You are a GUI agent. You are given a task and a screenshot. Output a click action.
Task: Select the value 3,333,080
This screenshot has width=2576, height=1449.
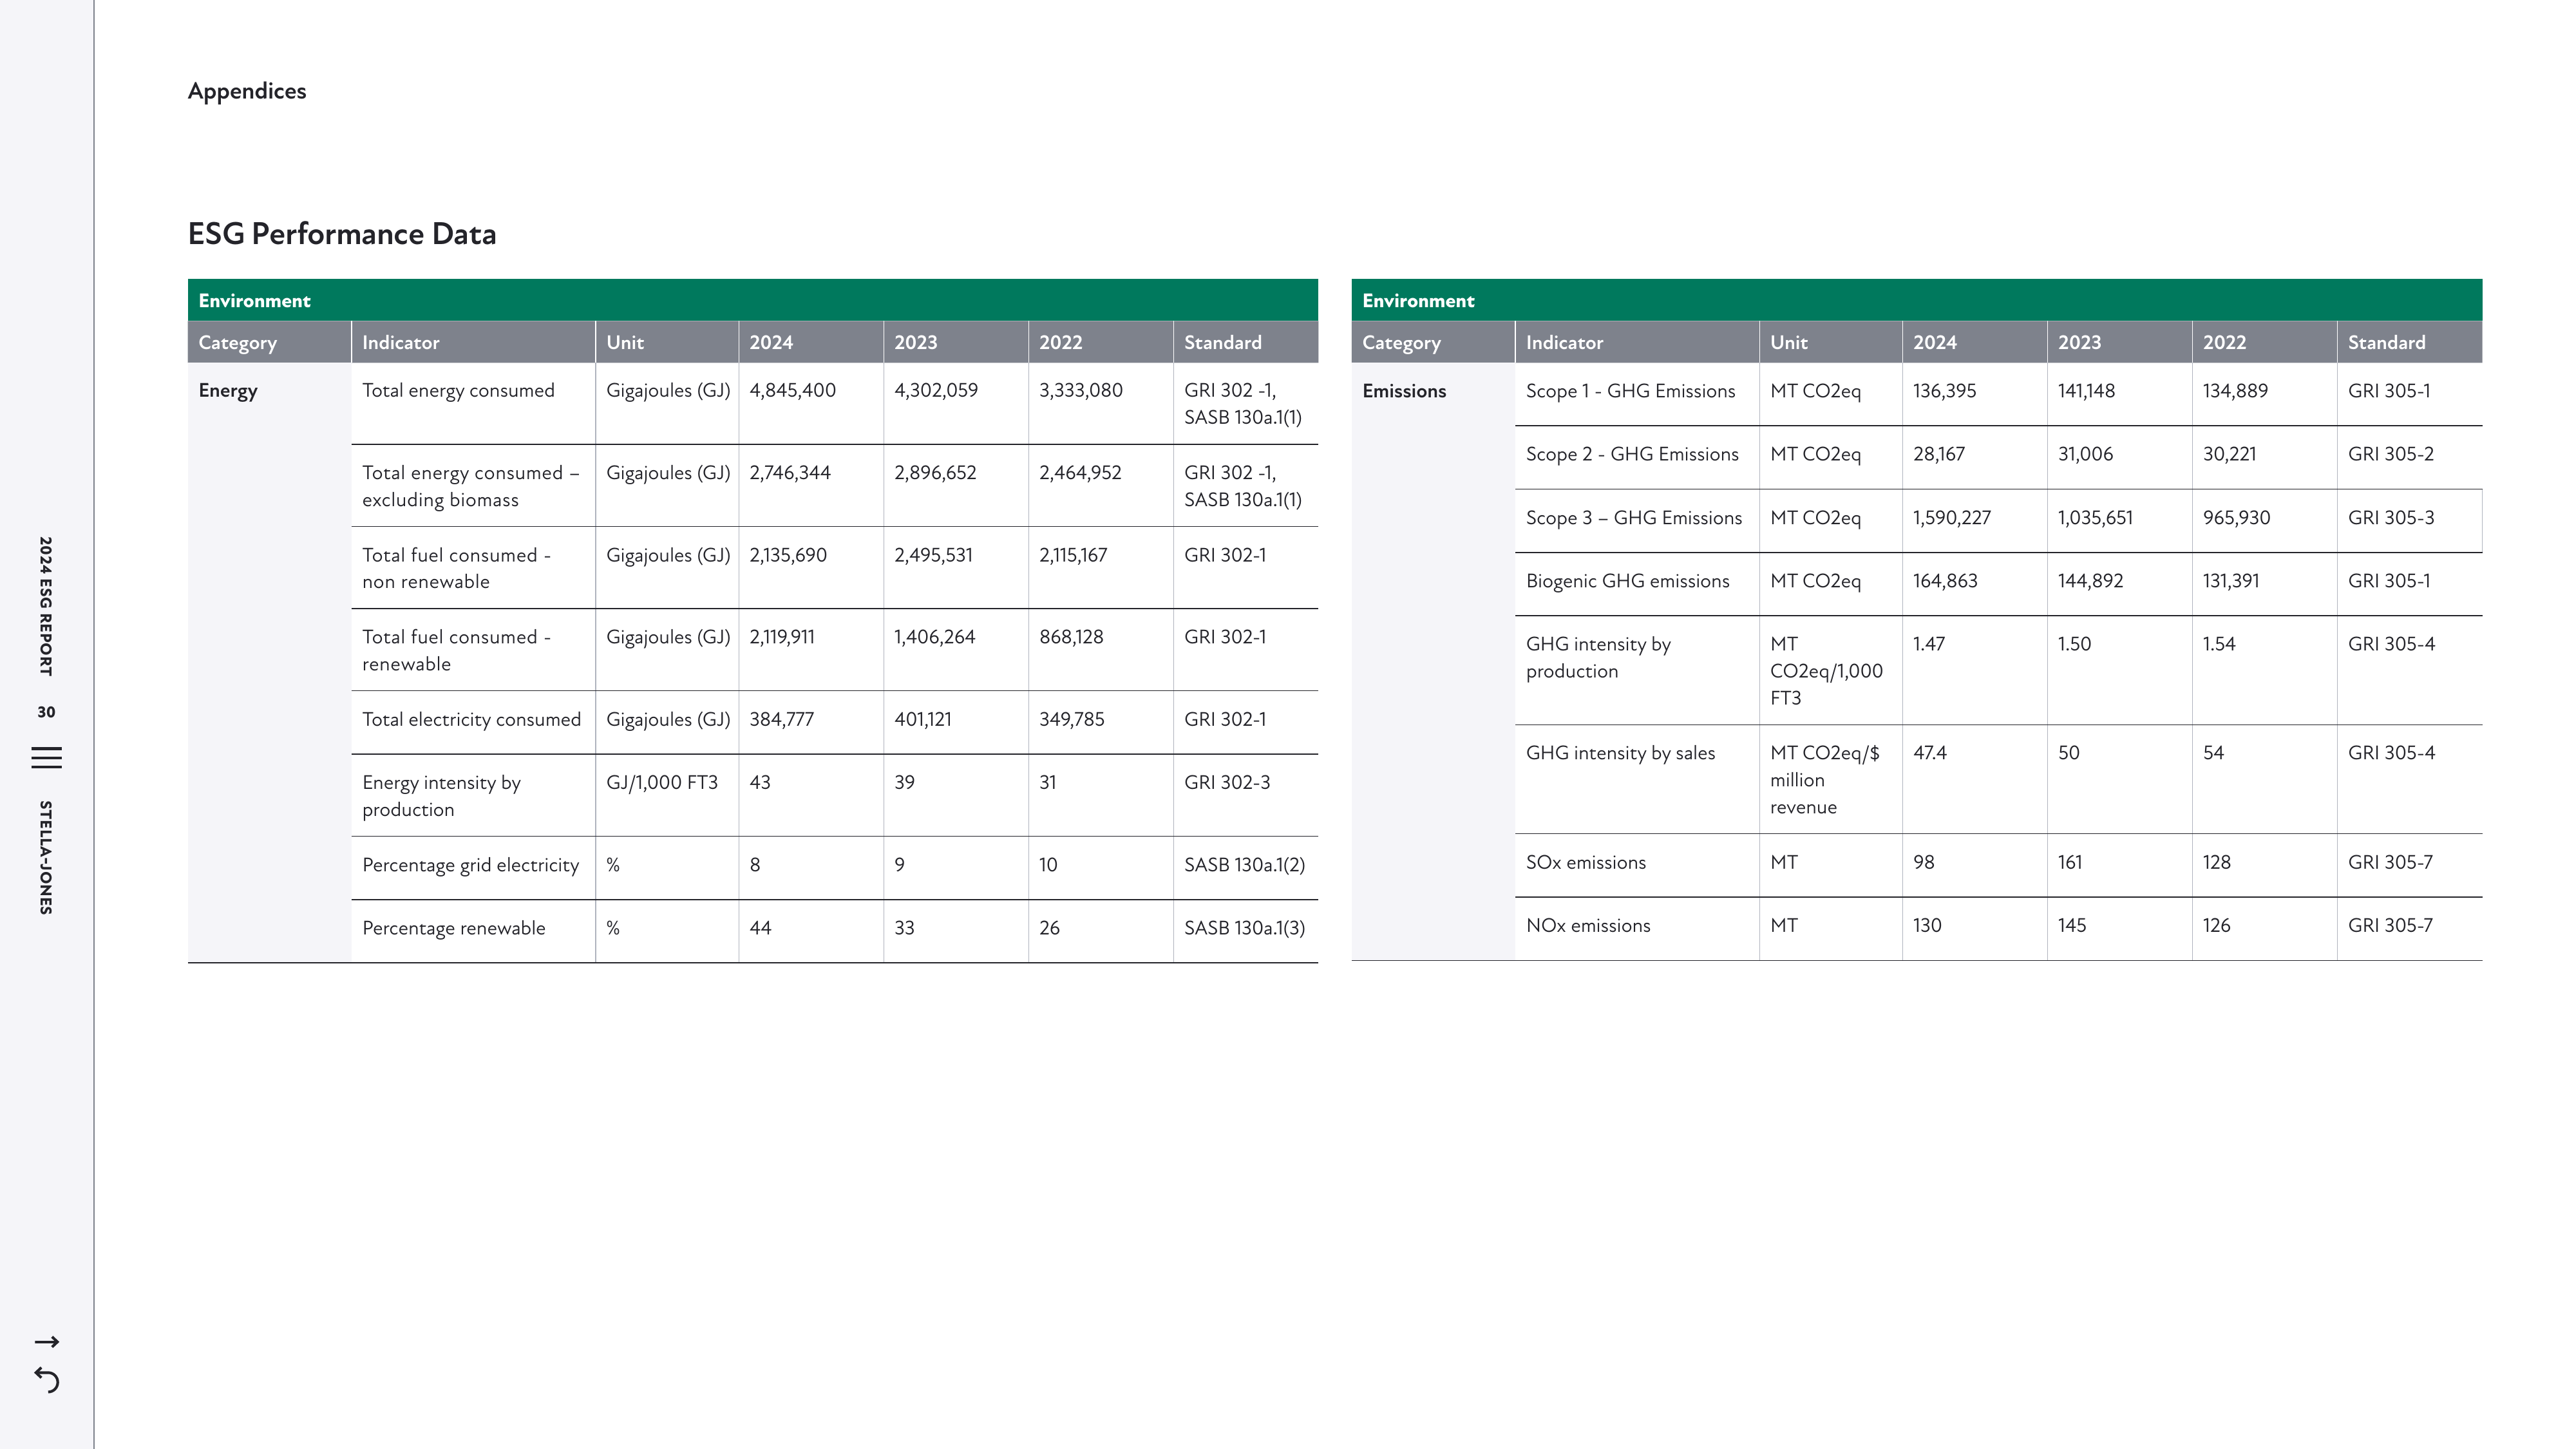(x=1081, y=391)
